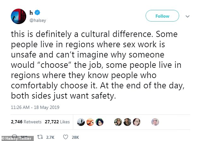
Task: Open the second liker avatar
Action: tap(90, 122)
